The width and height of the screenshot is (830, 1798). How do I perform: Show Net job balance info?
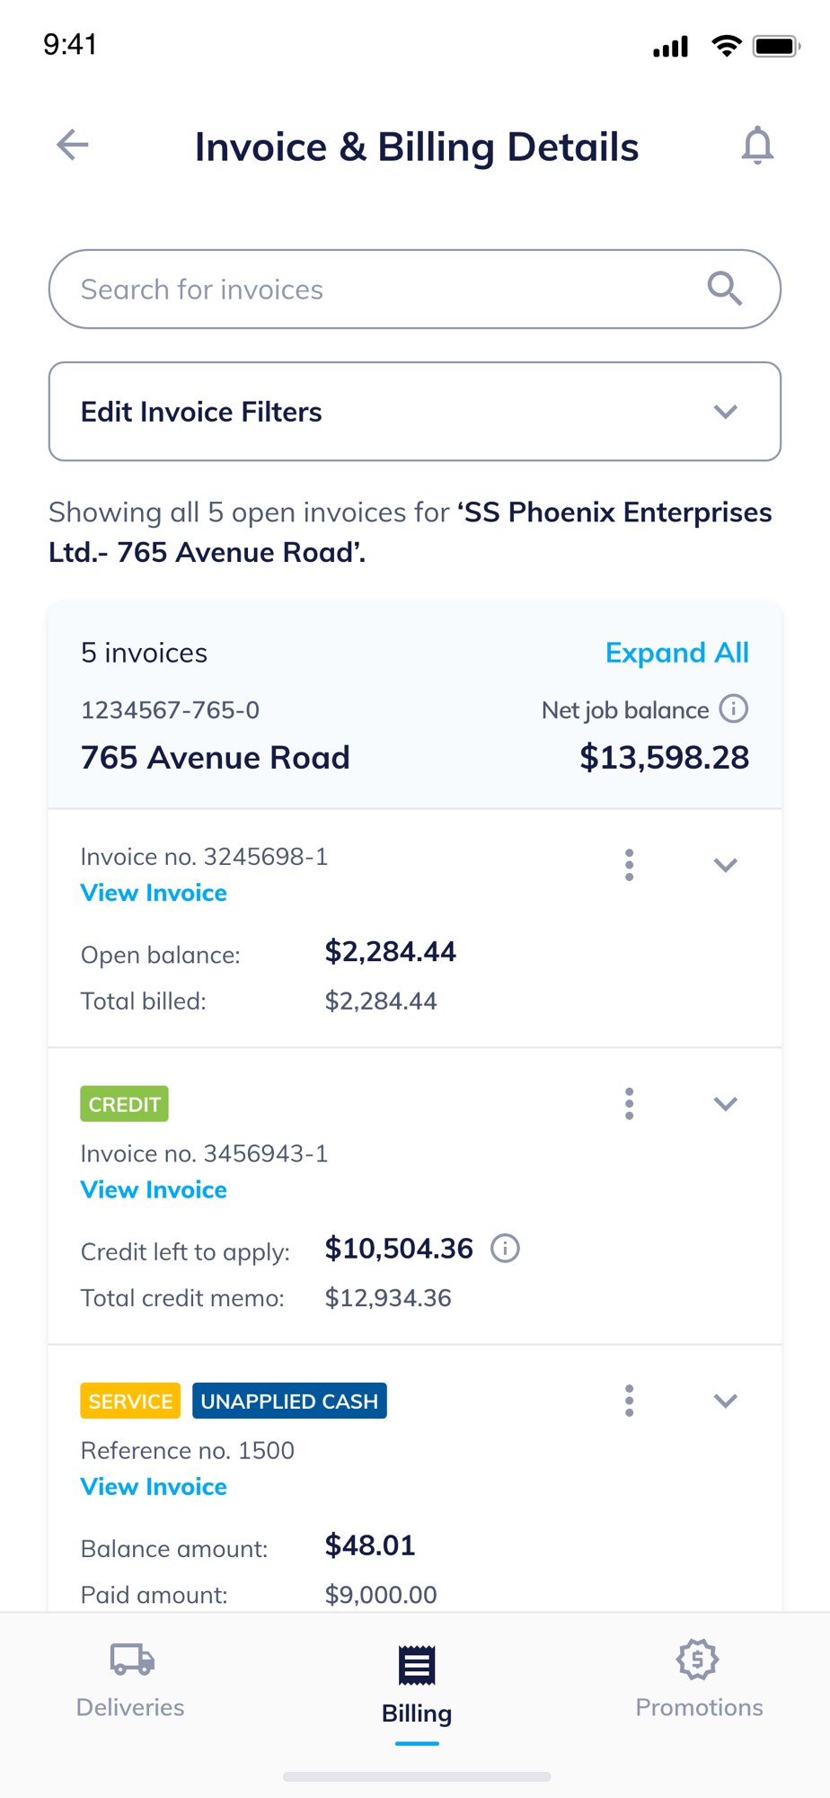734,709
